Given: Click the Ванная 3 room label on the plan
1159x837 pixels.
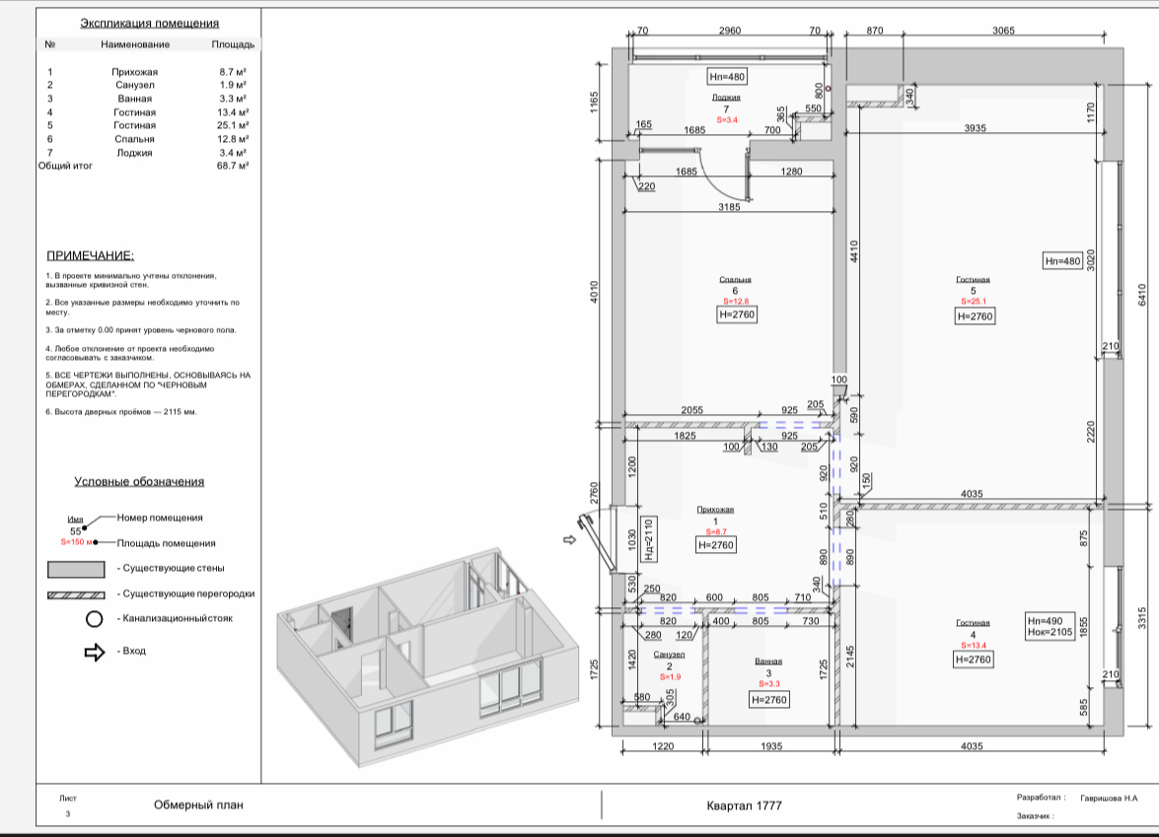Looking at the screenshot, I should [x=768, y=672].
